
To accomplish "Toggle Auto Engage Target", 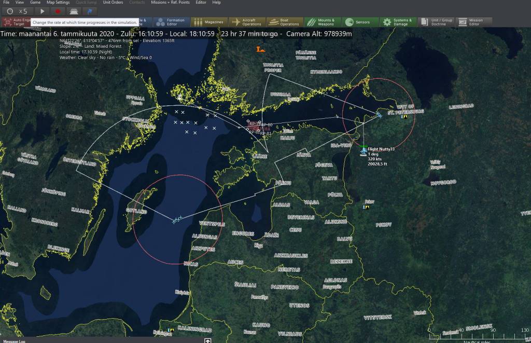I will coord(15,22).
